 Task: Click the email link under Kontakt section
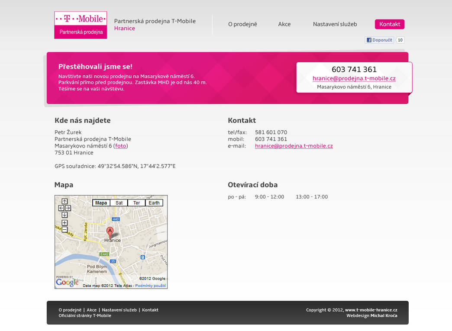pyautogui.click(x=294, y=146)
